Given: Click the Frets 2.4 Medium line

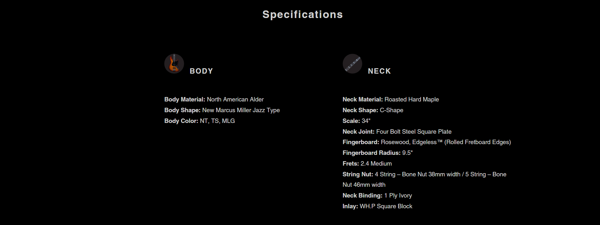Looking at the screenshot, I should coord(367,164).
